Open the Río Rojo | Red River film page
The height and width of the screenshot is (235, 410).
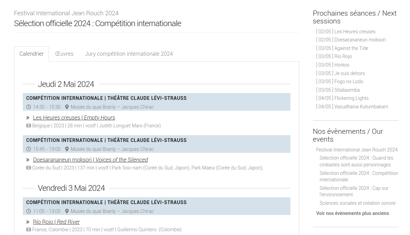[56, 222]
